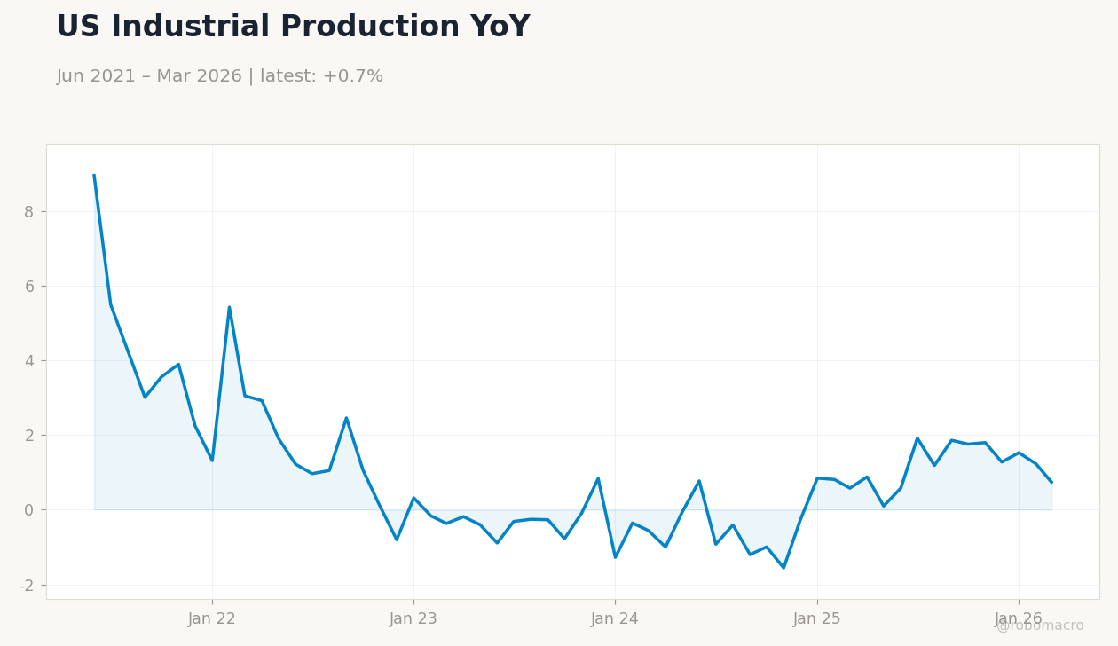1118x646 pixels.
Task: Click the subtitle 'Jun 2021 – Mar 2026 | latest: +0.7%'
Action: point(220,76)
